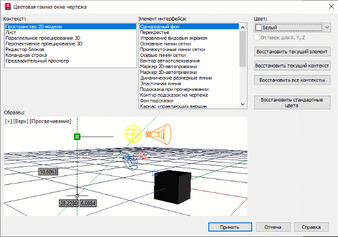
Task: Click the 28.2280 coordinate field in preview
Action: click(x=69, y=203)
